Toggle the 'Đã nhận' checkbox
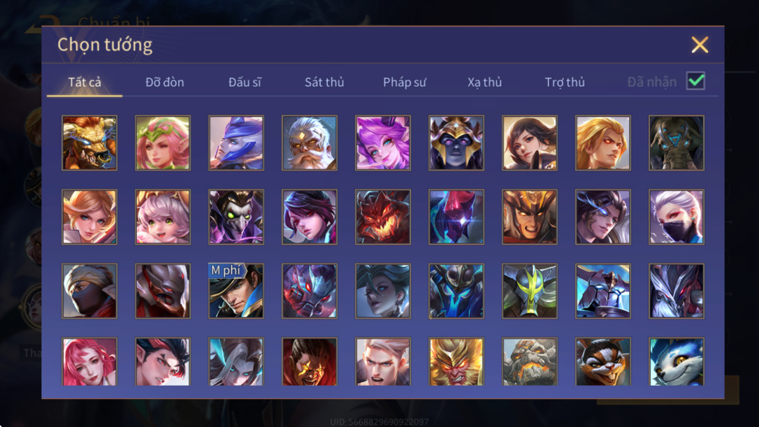 point(695,81)
